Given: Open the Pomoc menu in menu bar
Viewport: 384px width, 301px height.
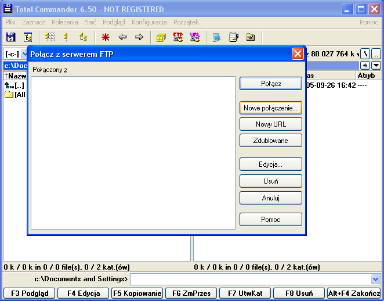Looking at the screenshot, I should point(368,22).
